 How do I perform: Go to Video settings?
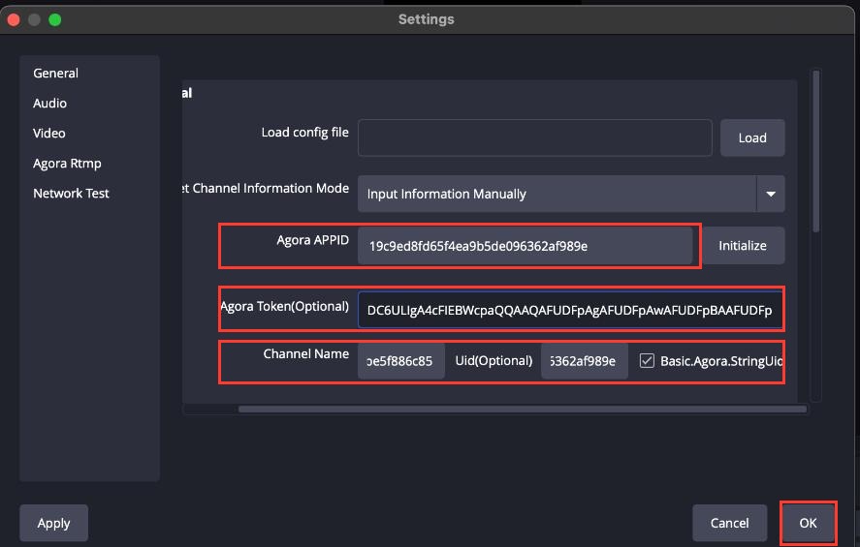[48, 134]
